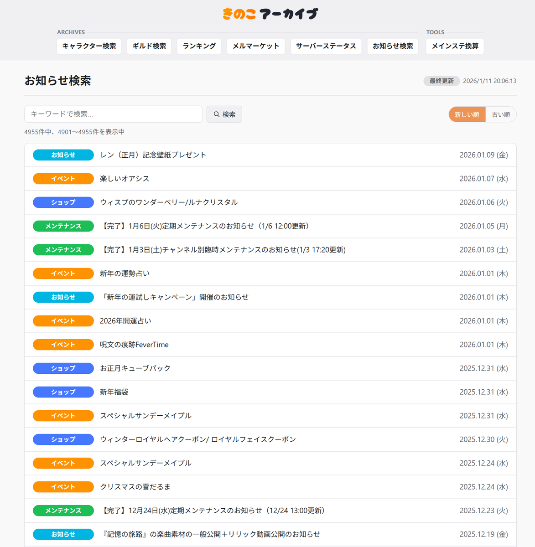This screenshot has width=535, height=547.
Task: Open the お知らせ検索 nav item
Action: [x=393, y=46]
